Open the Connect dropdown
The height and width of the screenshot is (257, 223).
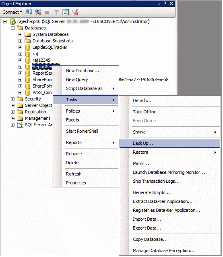tap(12, 12)
